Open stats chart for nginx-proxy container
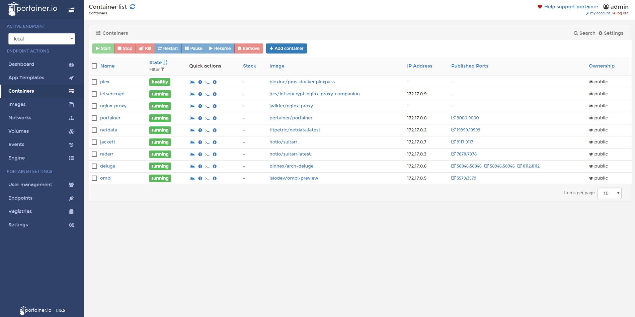 tap(192, 106)
